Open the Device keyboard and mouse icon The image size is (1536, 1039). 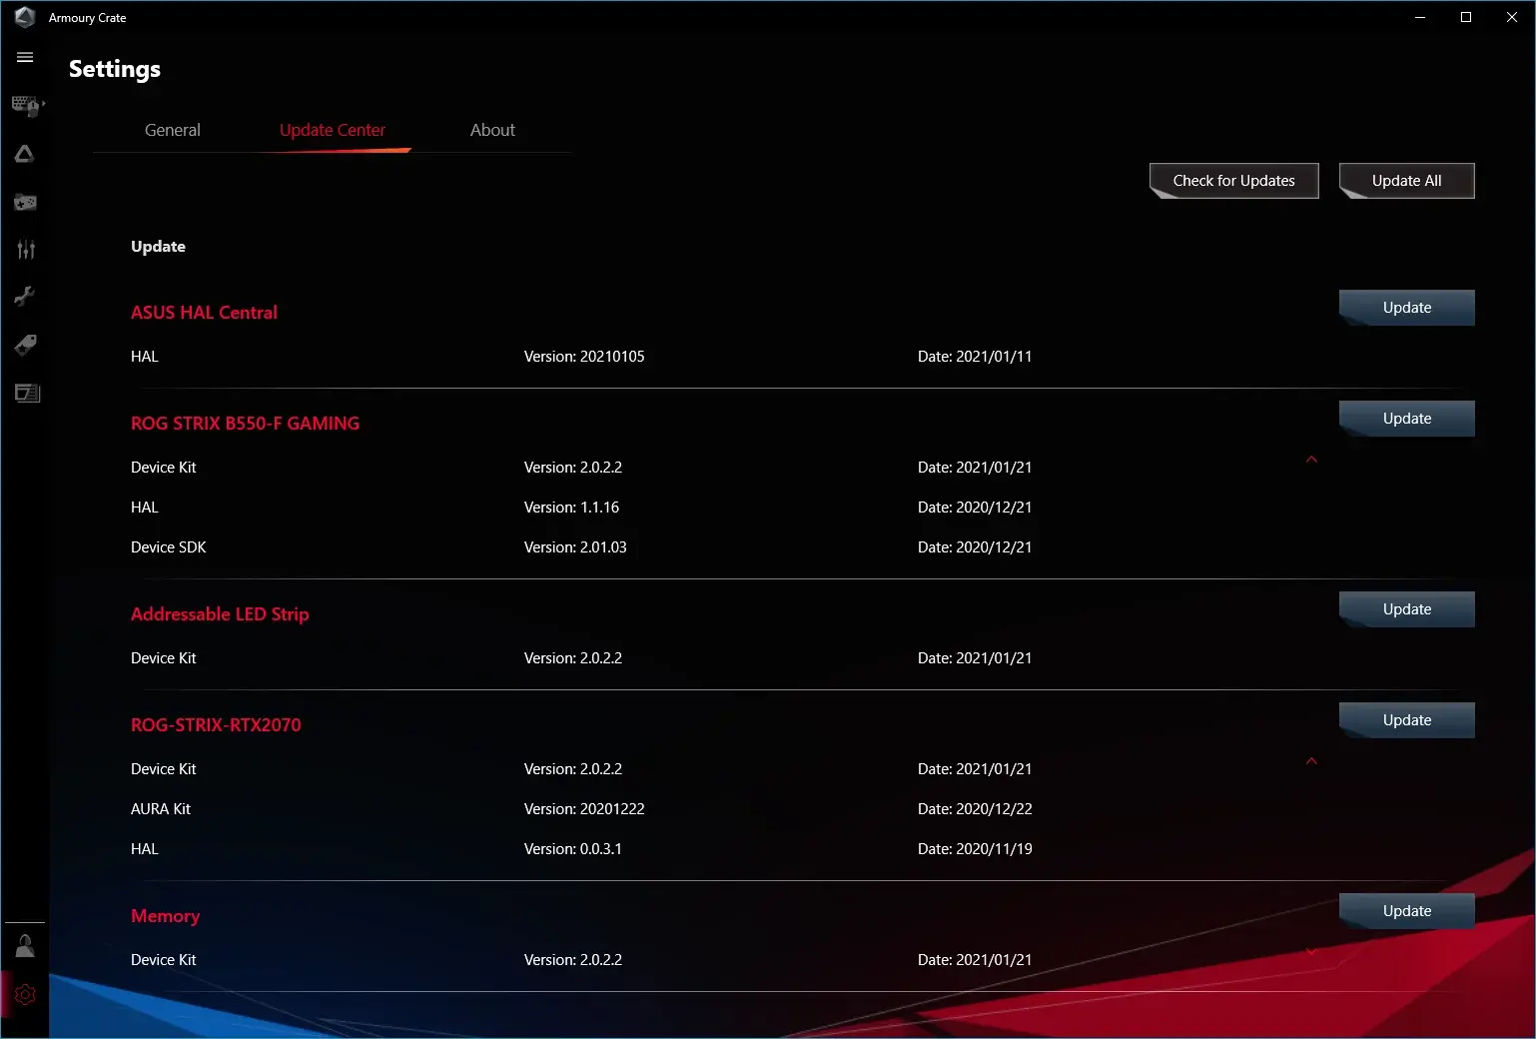pyautogui.click(x=26, y=106)
